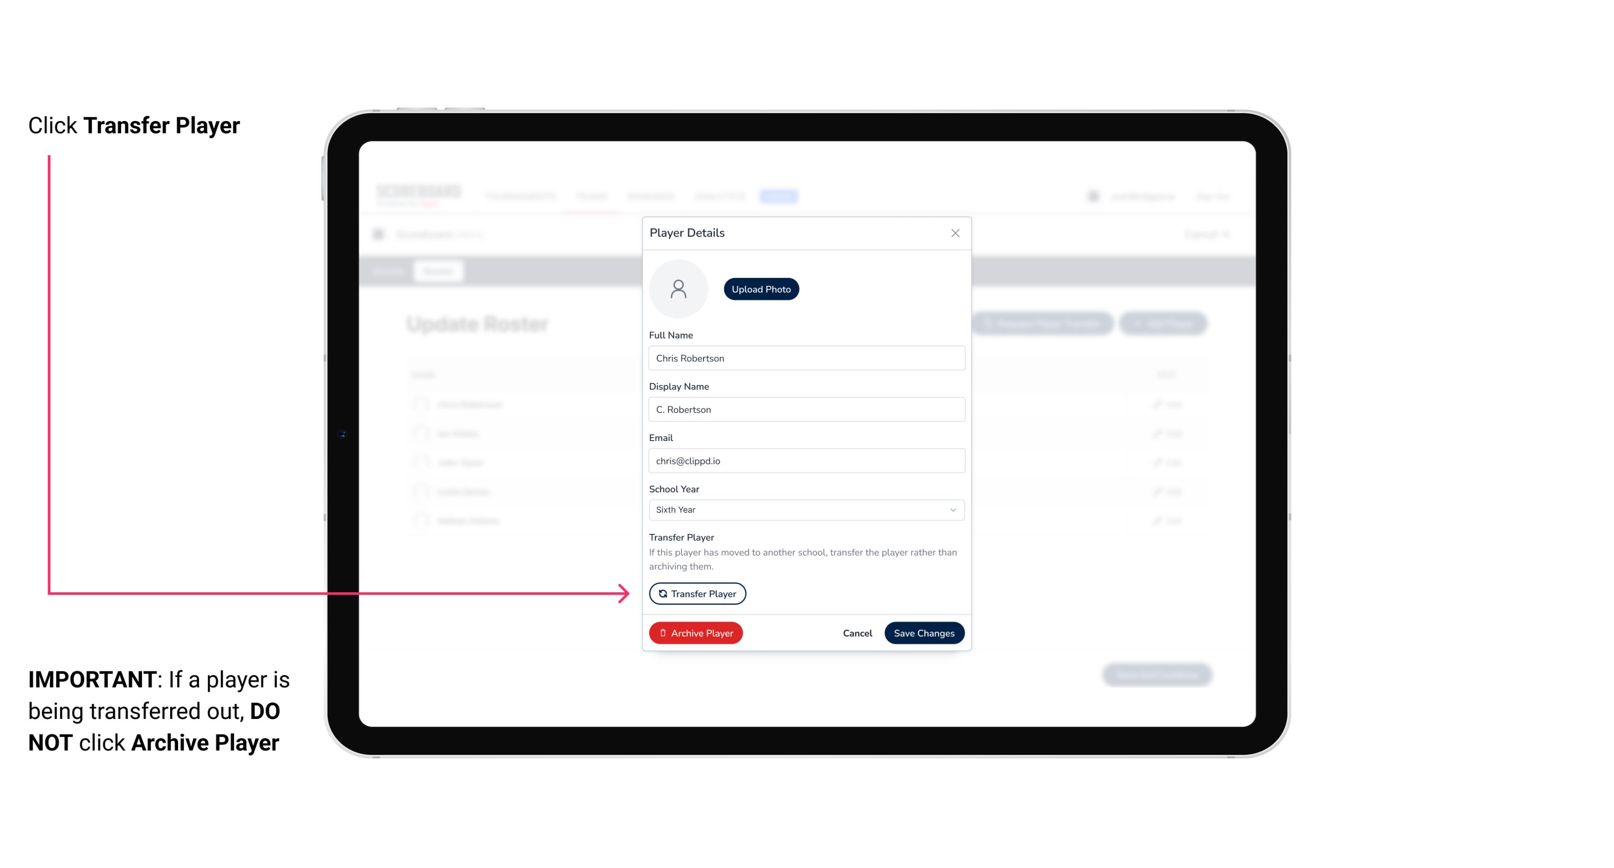Viewport: 1614px width, 868px height.
Task: Click the Transfer Player icon button
Action: pos(696,593)
